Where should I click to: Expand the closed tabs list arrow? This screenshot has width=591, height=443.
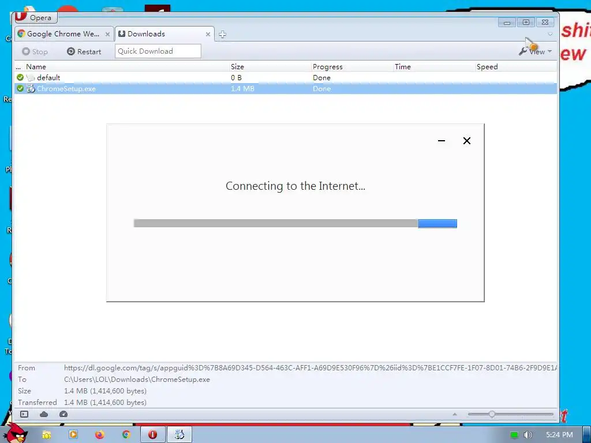550,34
